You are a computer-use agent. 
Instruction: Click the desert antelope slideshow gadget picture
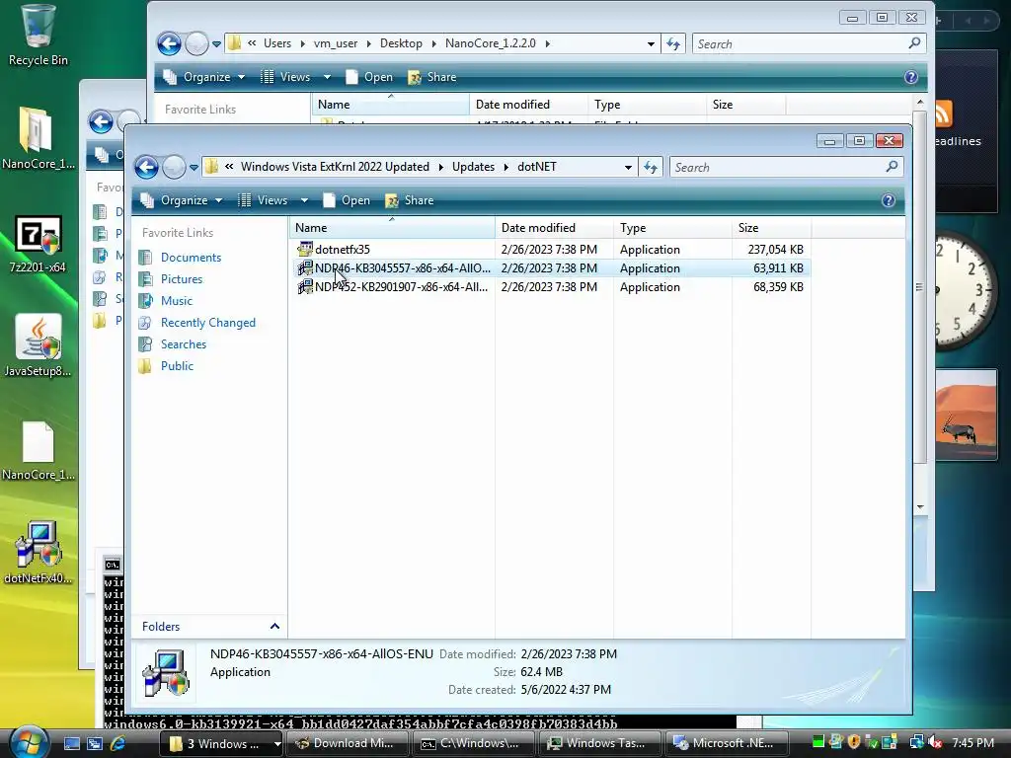coord(967,414)
